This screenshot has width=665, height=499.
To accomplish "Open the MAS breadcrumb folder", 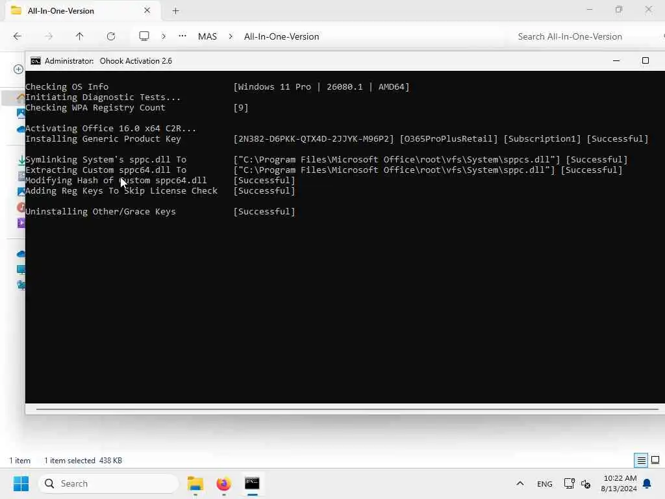I will (x=207, y=36).
